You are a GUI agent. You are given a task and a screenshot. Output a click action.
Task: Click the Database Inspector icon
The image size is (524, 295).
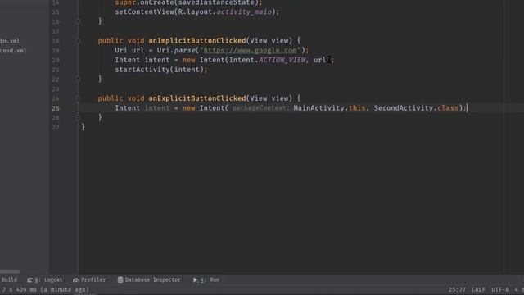(x=120, y=279)
